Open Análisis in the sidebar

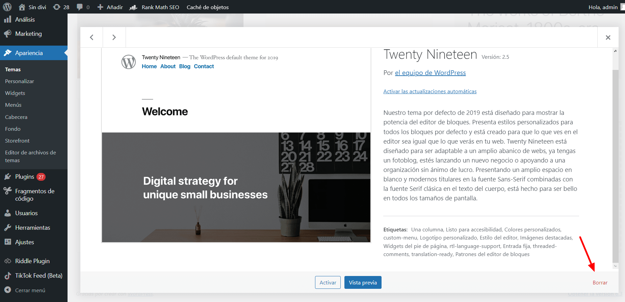pos(34,20)
